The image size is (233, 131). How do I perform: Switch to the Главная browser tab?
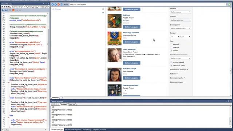pos(55,98)
